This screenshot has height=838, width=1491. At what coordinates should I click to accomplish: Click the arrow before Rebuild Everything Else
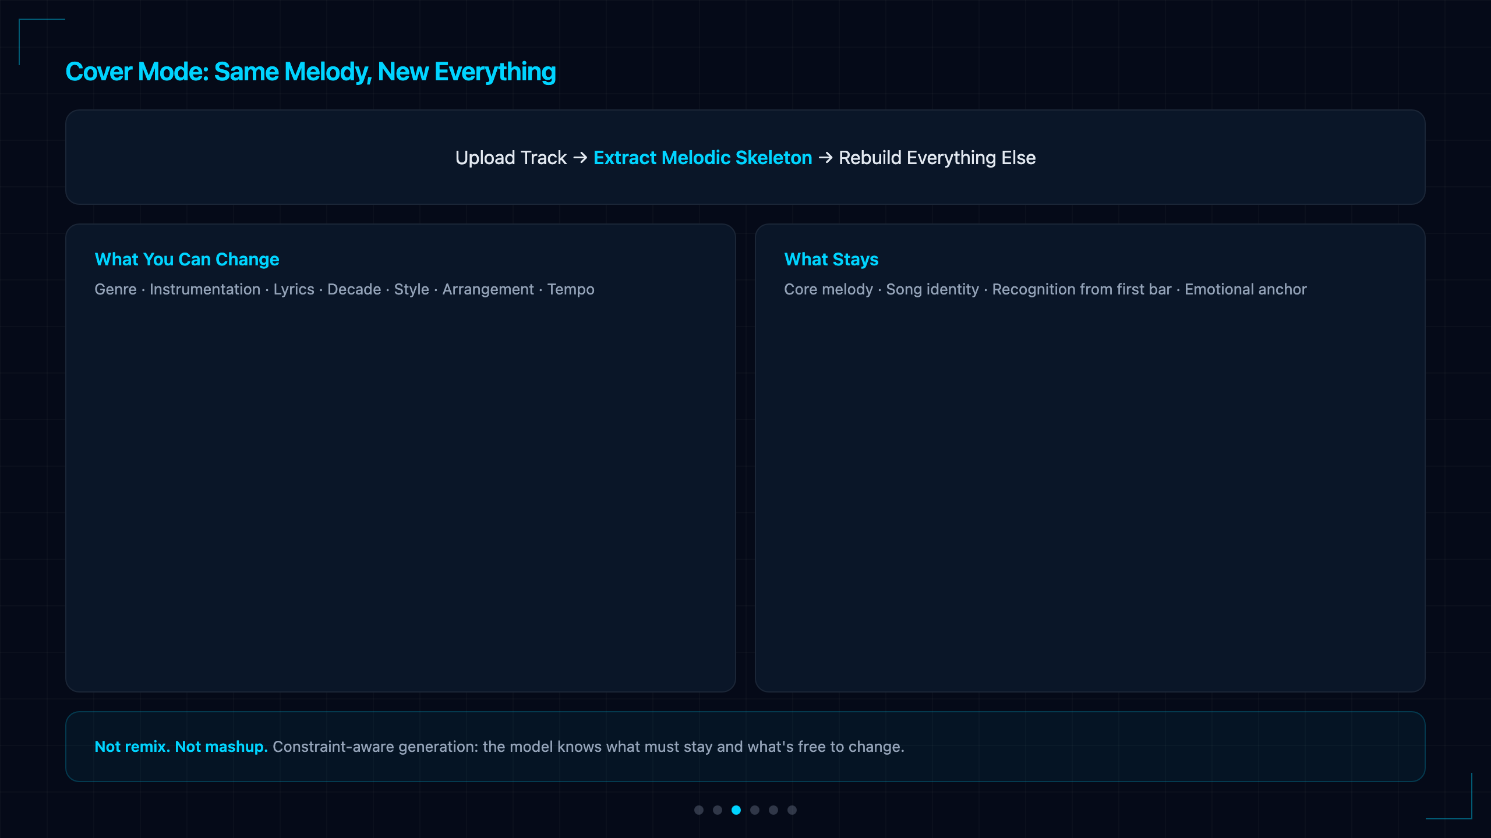[825, 158]
